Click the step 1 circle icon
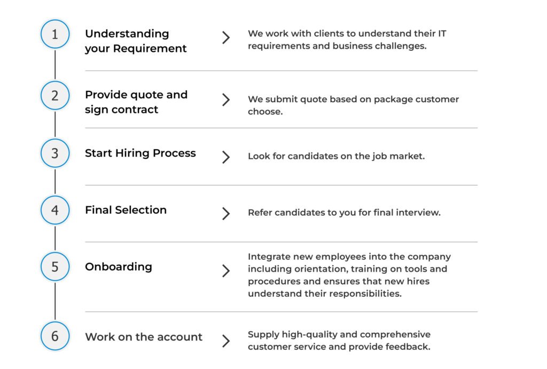 click(x=55, y=34)
